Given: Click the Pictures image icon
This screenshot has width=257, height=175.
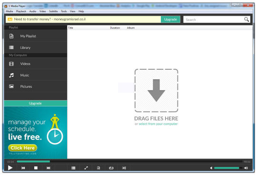Looking at the screenshot, I should (x=11, y=86).
